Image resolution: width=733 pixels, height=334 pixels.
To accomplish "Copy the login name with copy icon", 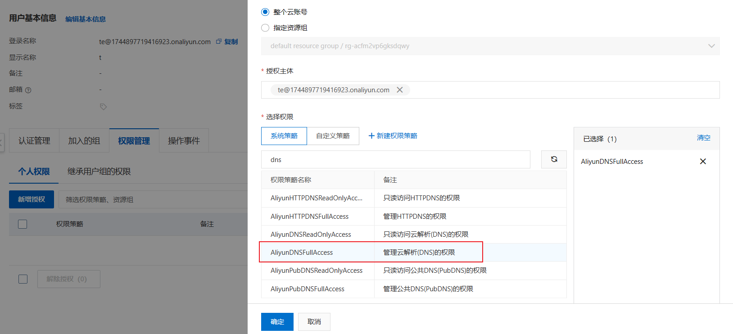I will (219, 41).
